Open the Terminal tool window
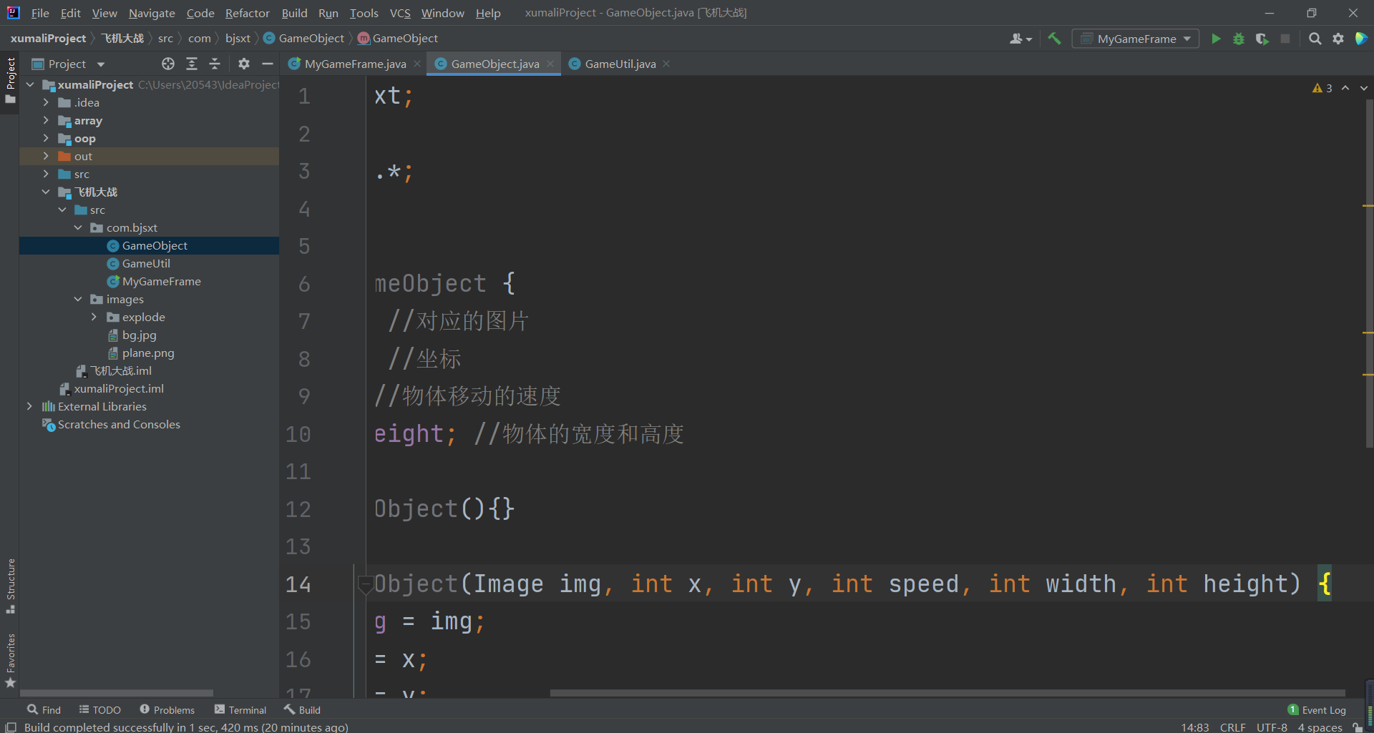This screenshot has height=733, width=1374. (x=240, y=709)
